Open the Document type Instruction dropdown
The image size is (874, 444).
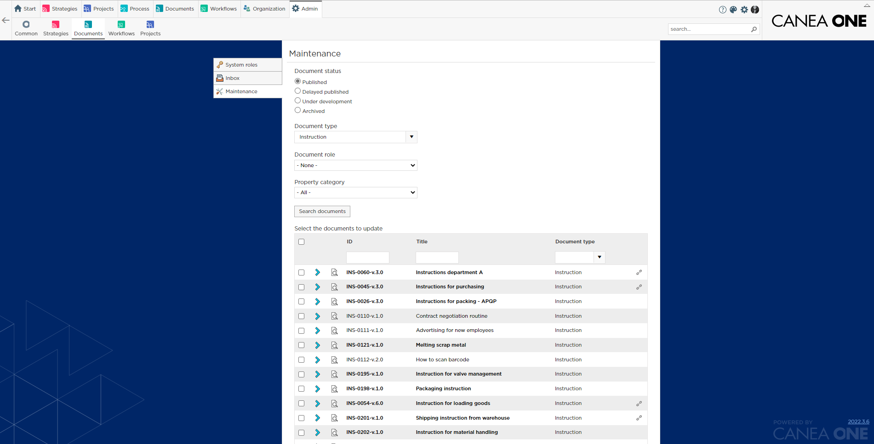[x=356, y=137]
